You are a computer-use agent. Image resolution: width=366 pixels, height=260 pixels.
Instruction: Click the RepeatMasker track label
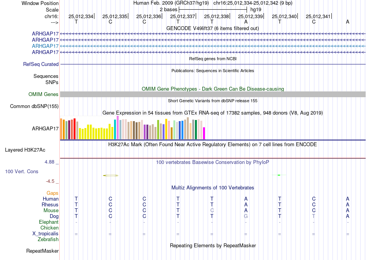42,251
